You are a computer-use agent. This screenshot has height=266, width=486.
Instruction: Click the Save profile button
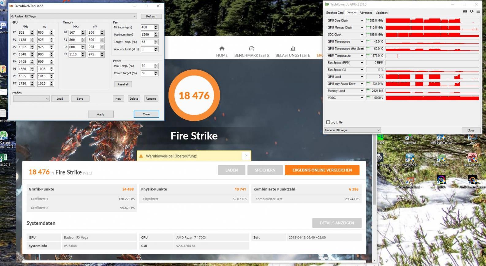coord(80,98)
